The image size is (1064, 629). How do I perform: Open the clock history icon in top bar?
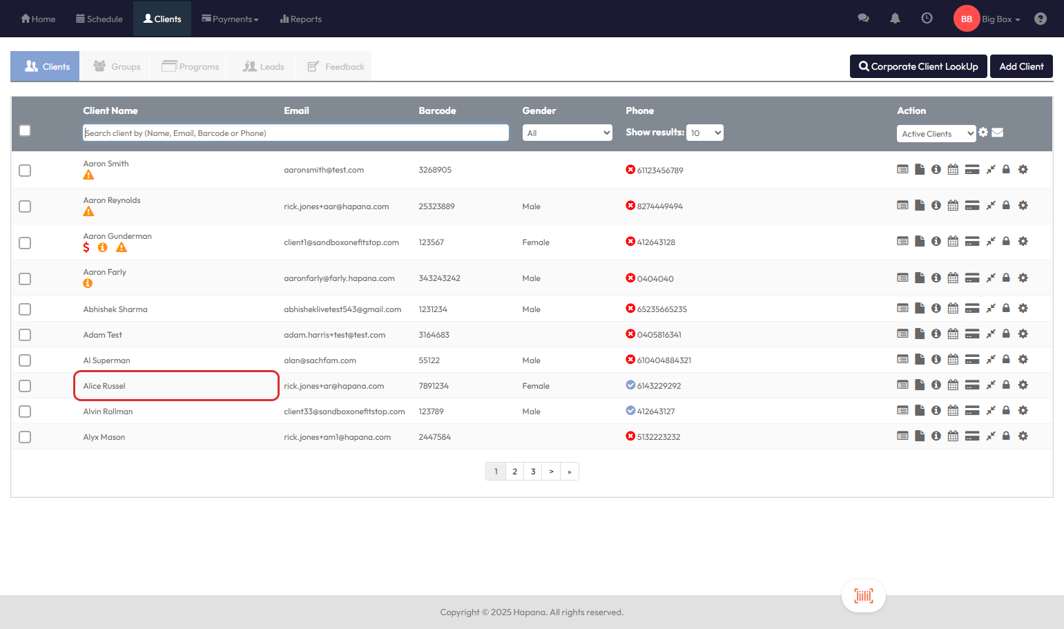pyautogui.click(x=927, y=19)
